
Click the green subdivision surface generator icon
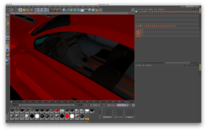[x=71, y=10]
